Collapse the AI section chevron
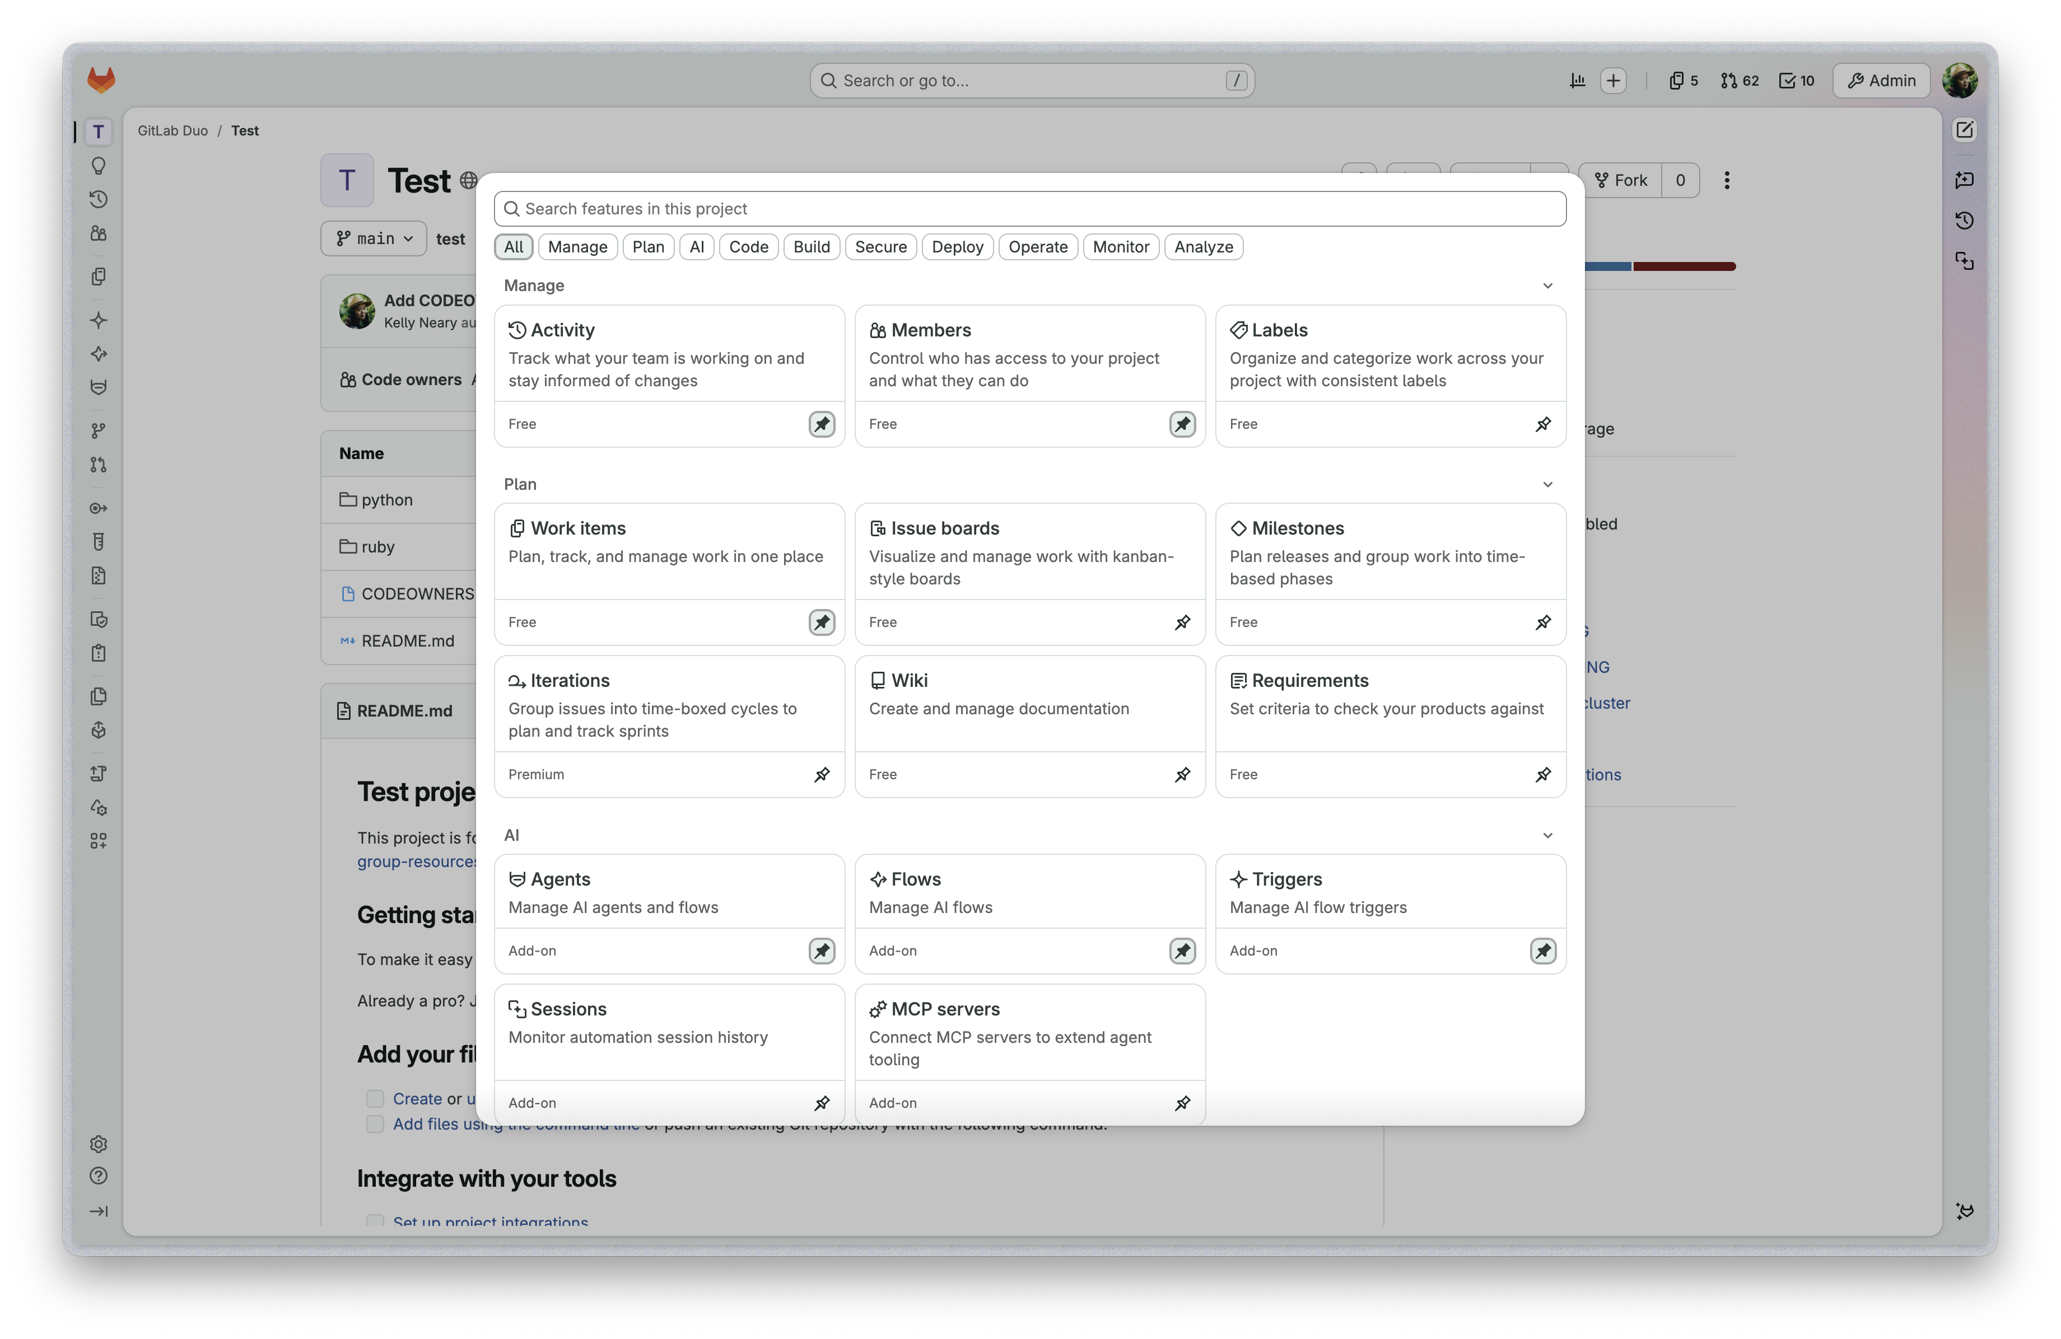 point(1547,835)
